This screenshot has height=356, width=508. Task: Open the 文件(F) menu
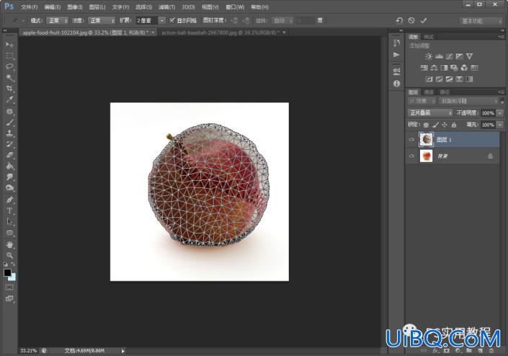(29, 6)
